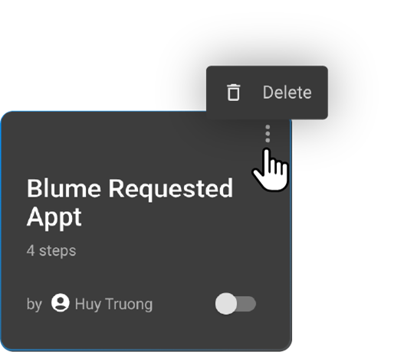This screenshot has height=352, width=394.
Task: Click the toggle switch knob
Action: coord(226,304)
